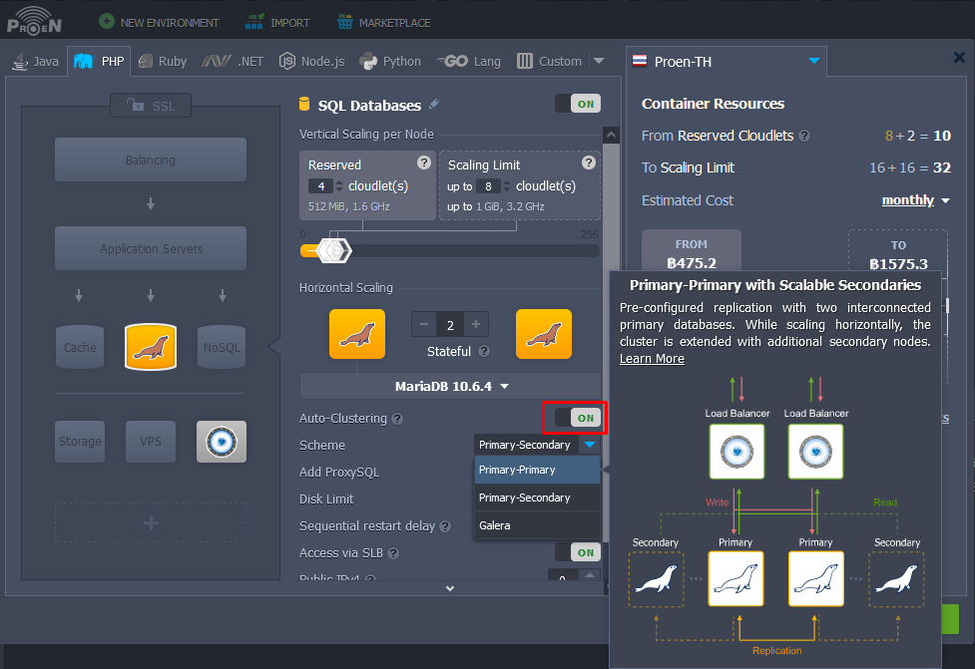Show help for Reserved Cloudlets resources

[804, 136]
